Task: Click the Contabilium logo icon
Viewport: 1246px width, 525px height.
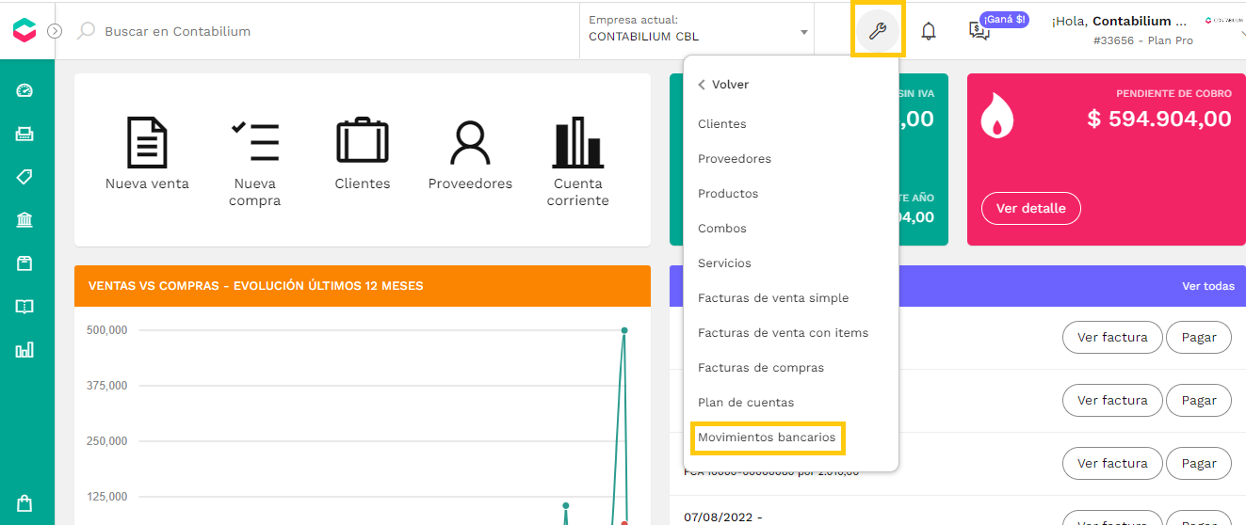Action: 24,30
